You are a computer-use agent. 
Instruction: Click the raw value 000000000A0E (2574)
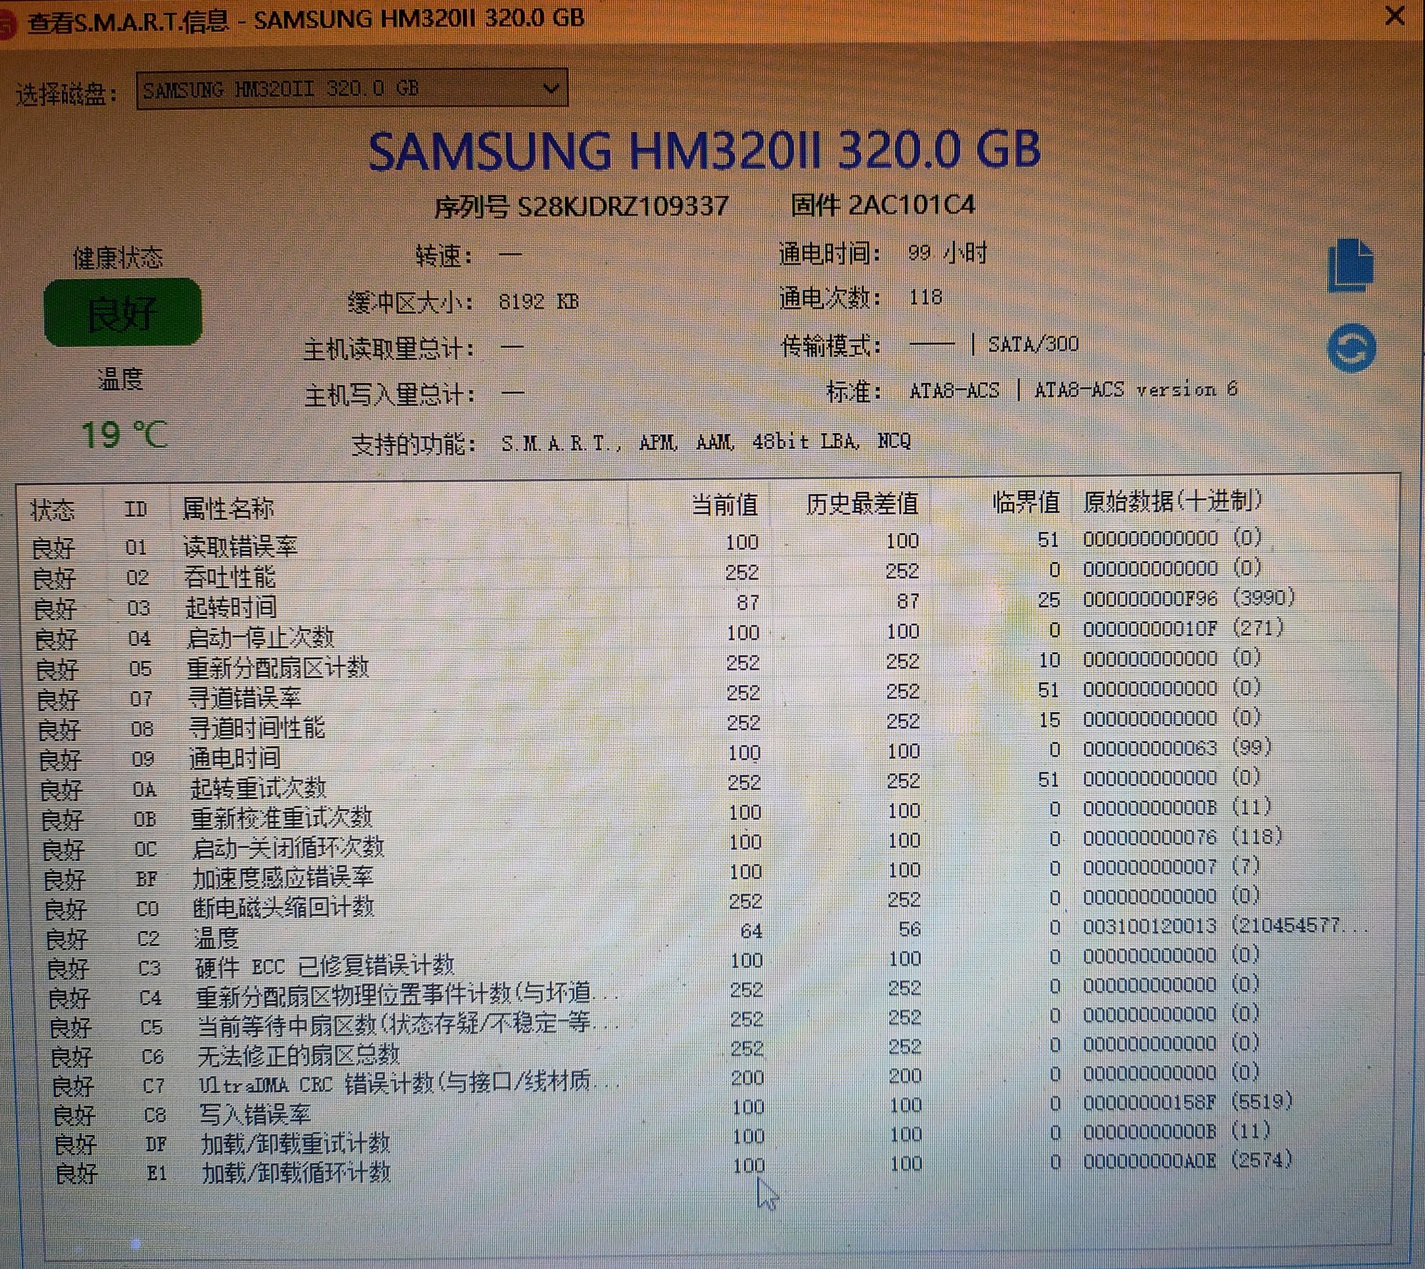click(x=1188, y=1161)
